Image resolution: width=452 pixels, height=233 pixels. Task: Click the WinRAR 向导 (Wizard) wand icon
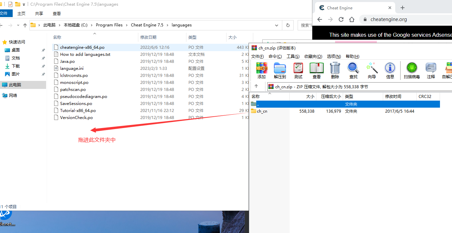(372, 68)
